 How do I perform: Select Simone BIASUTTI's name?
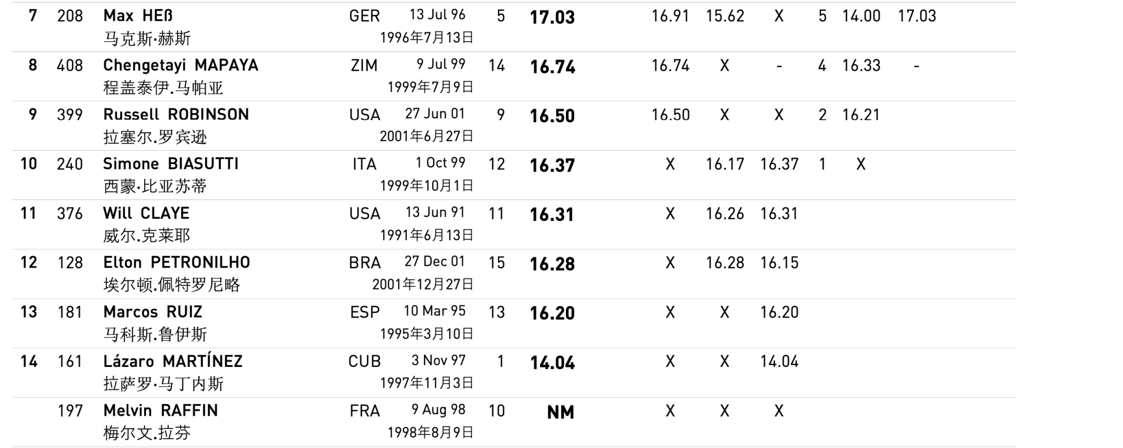[x=171, y=164]
